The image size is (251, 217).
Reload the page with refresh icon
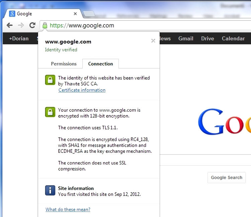(32, 25)
